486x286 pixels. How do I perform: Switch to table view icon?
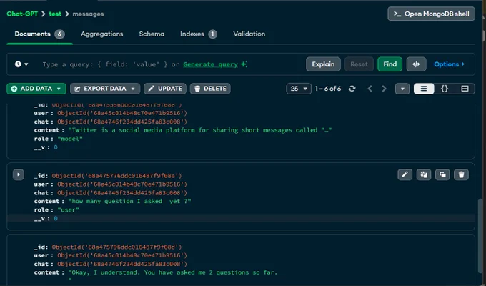tap(465, 89)
